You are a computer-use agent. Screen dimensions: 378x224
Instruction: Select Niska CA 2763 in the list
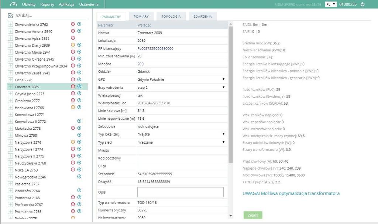tap(26, 170)
